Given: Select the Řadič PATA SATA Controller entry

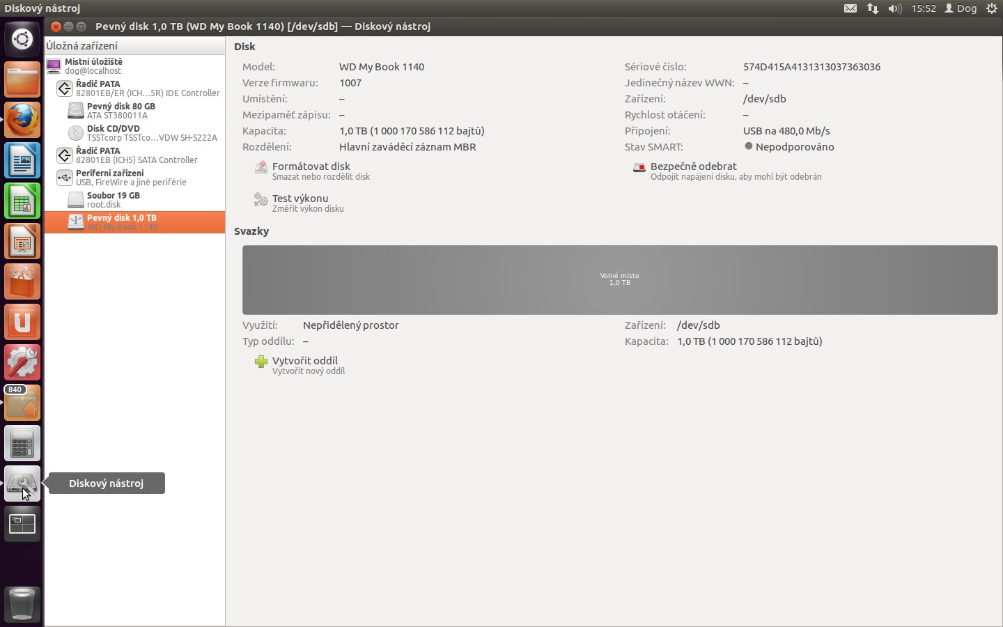Looking at the screenshot, I should coord(134,155).
